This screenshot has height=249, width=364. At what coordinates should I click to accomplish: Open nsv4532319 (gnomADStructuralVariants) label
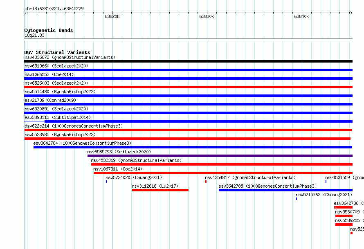tap(136, 160)
